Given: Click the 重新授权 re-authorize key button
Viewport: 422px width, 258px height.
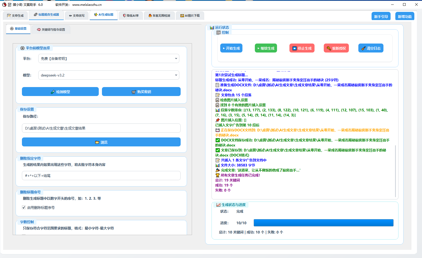Looking at the screenshot, I should (x=336, y=48).
